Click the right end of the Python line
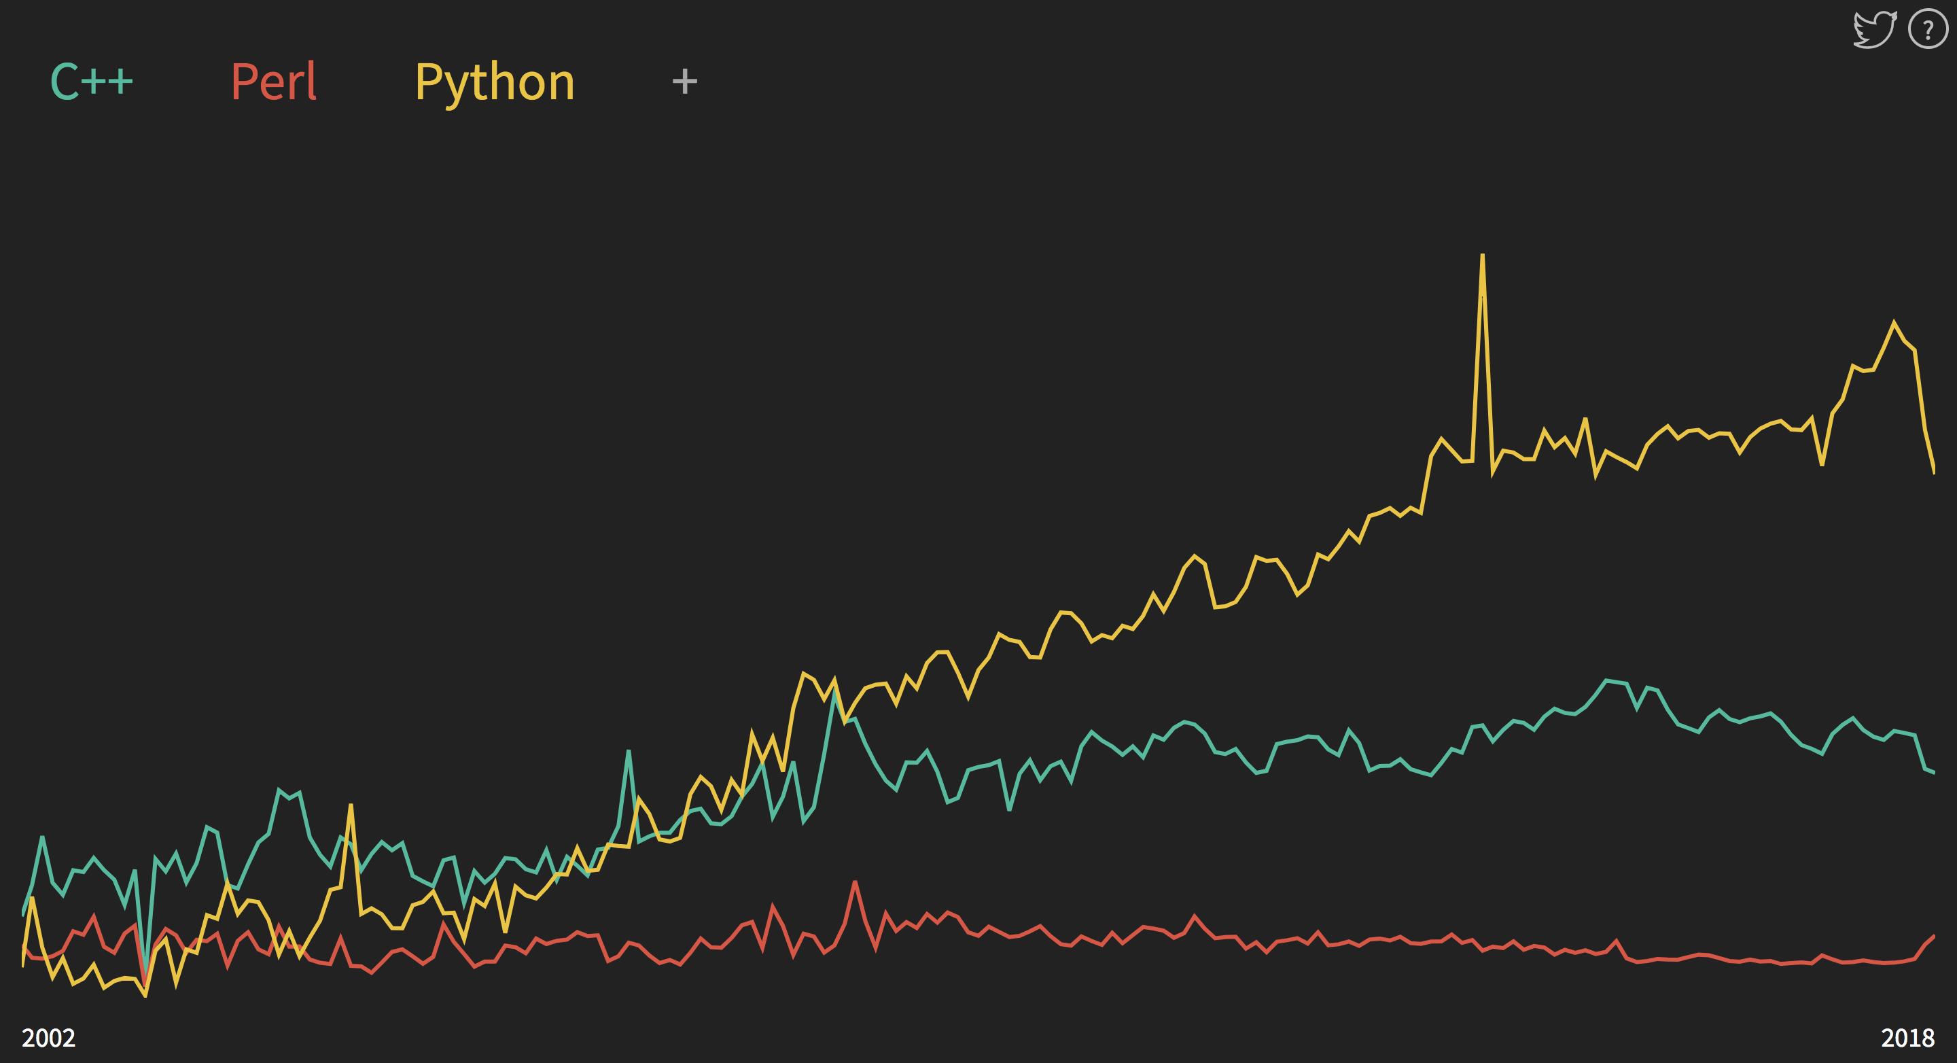Screen dimensions: 1957x1063 click(x=1933, y=472)
